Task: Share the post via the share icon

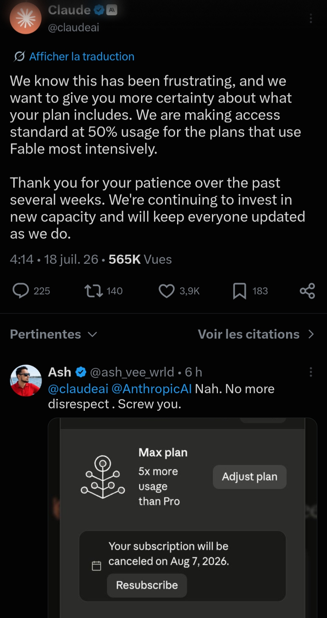Action: (307, 291)
